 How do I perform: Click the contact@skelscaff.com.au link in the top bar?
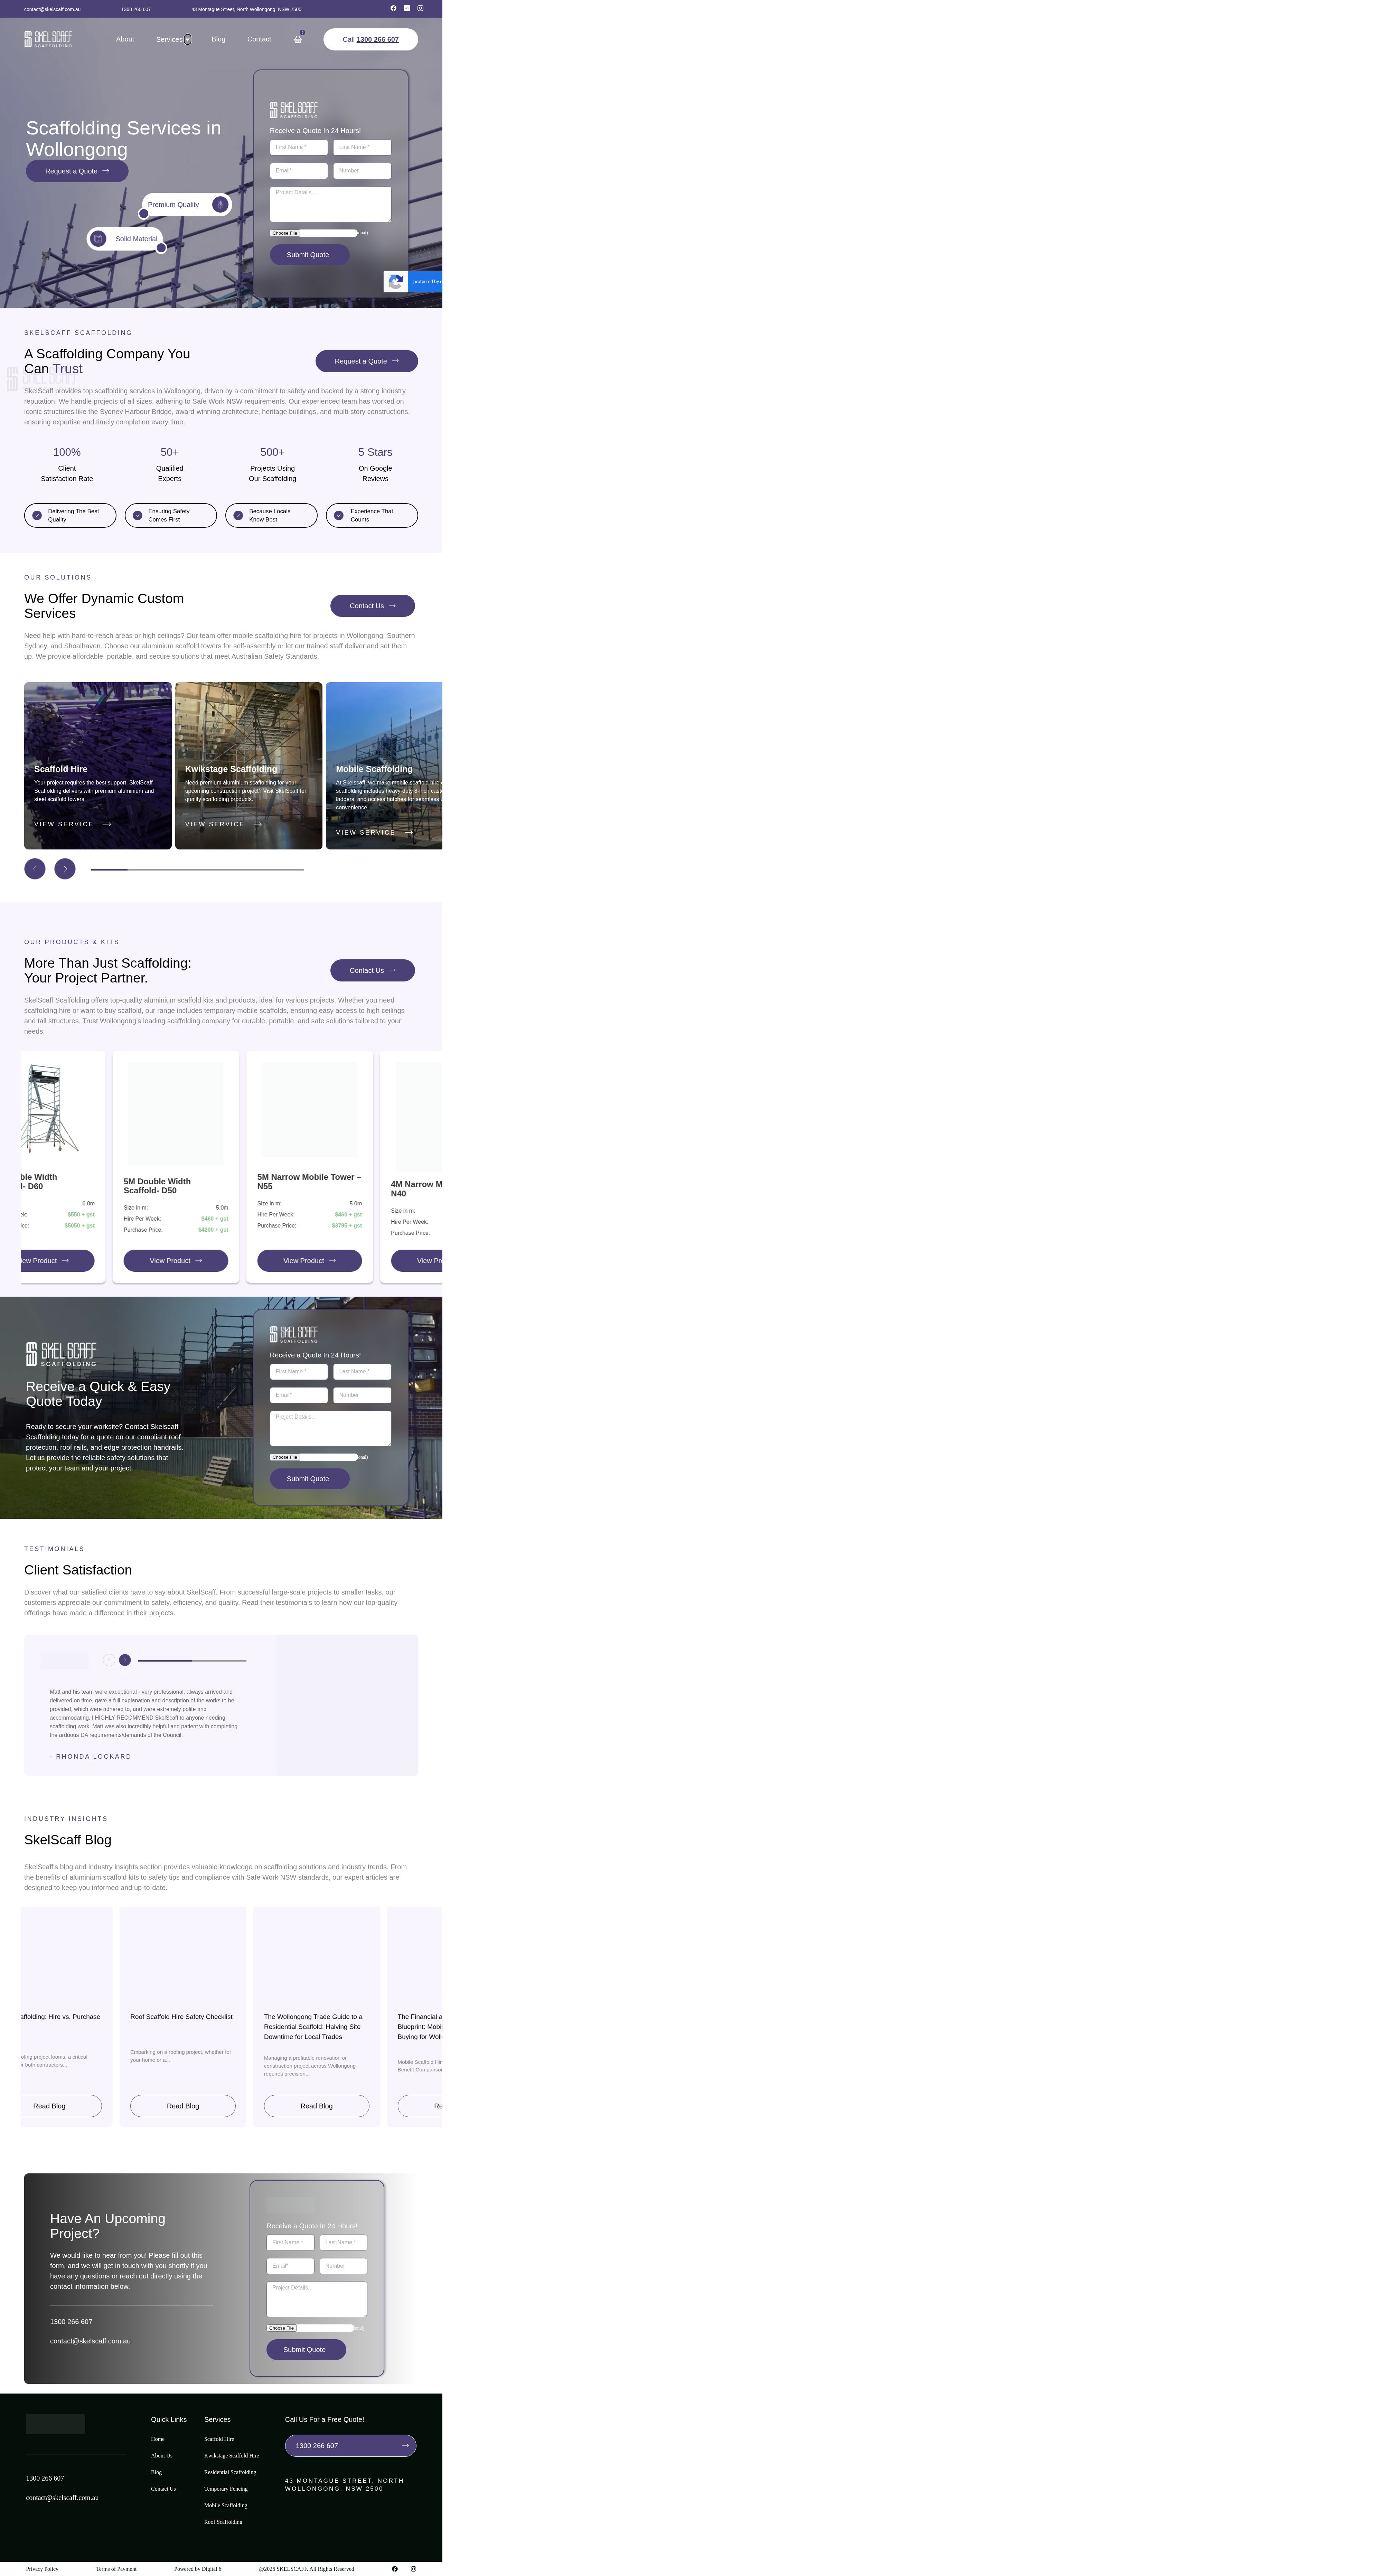tap(52, 9)
